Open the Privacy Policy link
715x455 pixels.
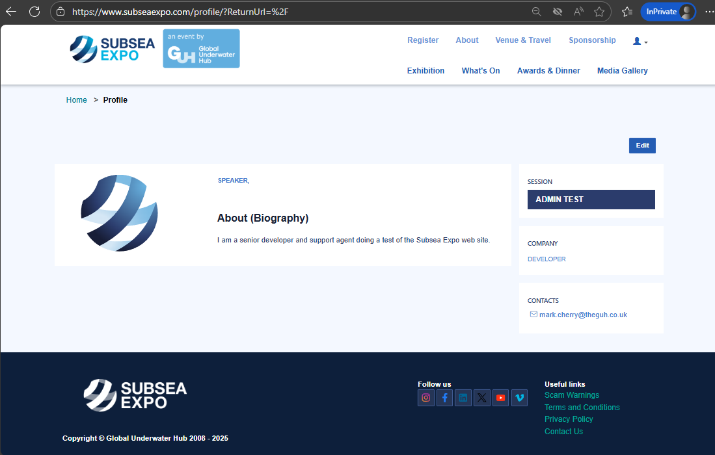pyautogui.click(x=569, y=419)
